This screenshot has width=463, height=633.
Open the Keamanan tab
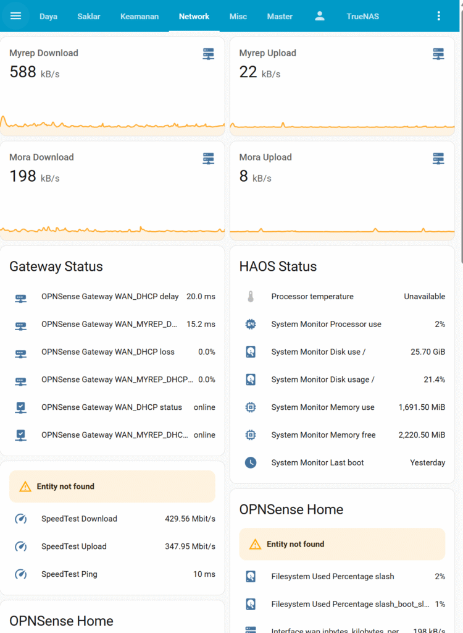click(140, 16)
